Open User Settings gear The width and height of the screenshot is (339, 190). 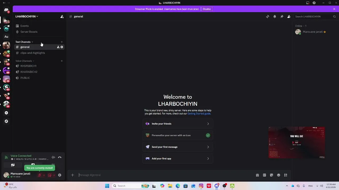tap(60, 175)
